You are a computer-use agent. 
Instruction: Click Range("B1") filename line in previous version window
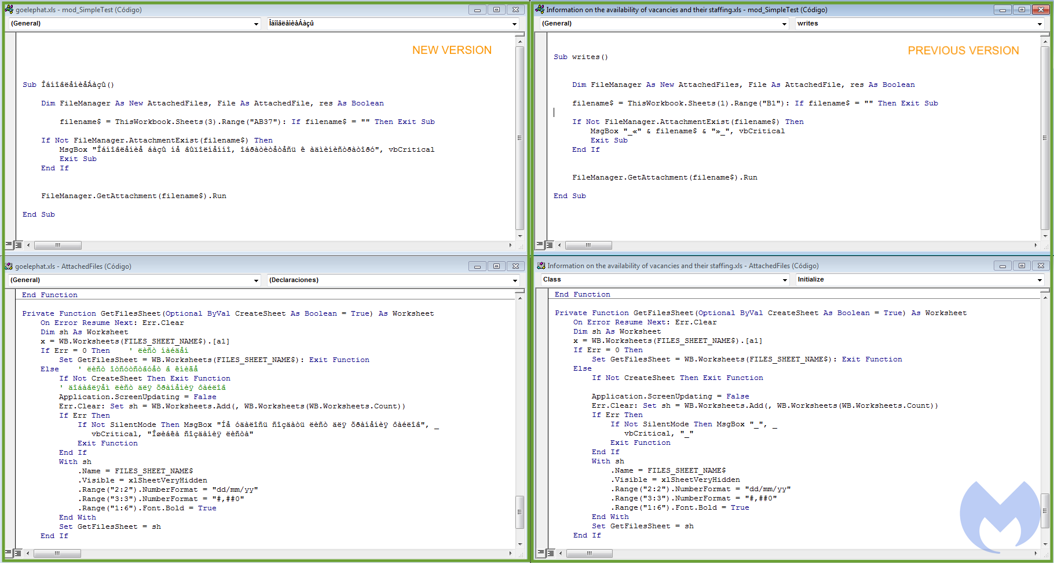coord(755,103)
